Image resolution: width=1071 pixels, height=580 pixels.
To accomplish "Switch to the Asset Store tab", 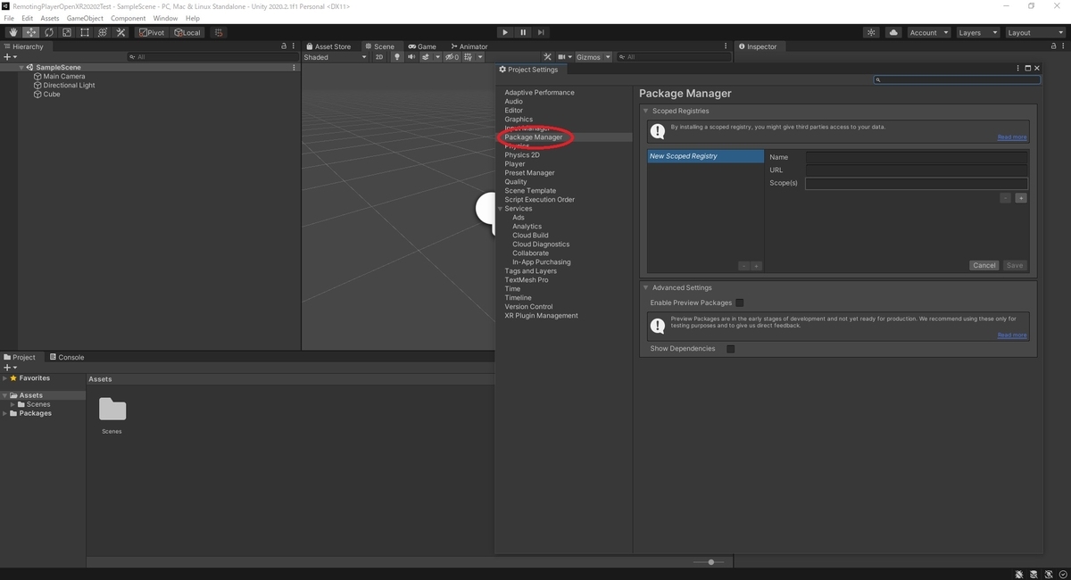I will click(x=328, y=46).
